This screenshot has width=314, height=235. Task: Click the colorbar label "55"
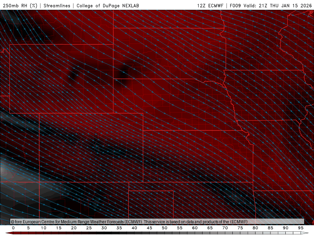pos(180,228)
